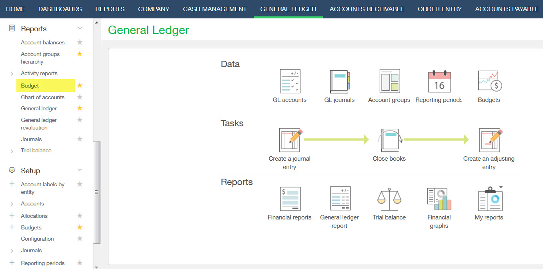Open the Configuration setup link

pyautogui.click(x=37, y=239)
